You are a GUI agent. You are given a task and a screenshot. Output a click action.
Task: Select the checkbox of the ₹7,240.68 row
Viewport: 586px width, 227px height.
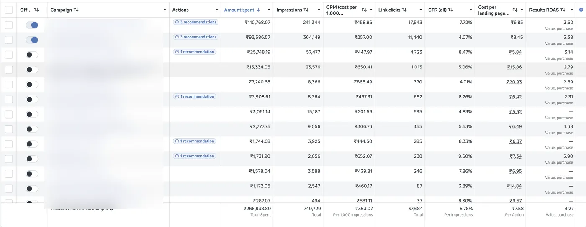9,84
